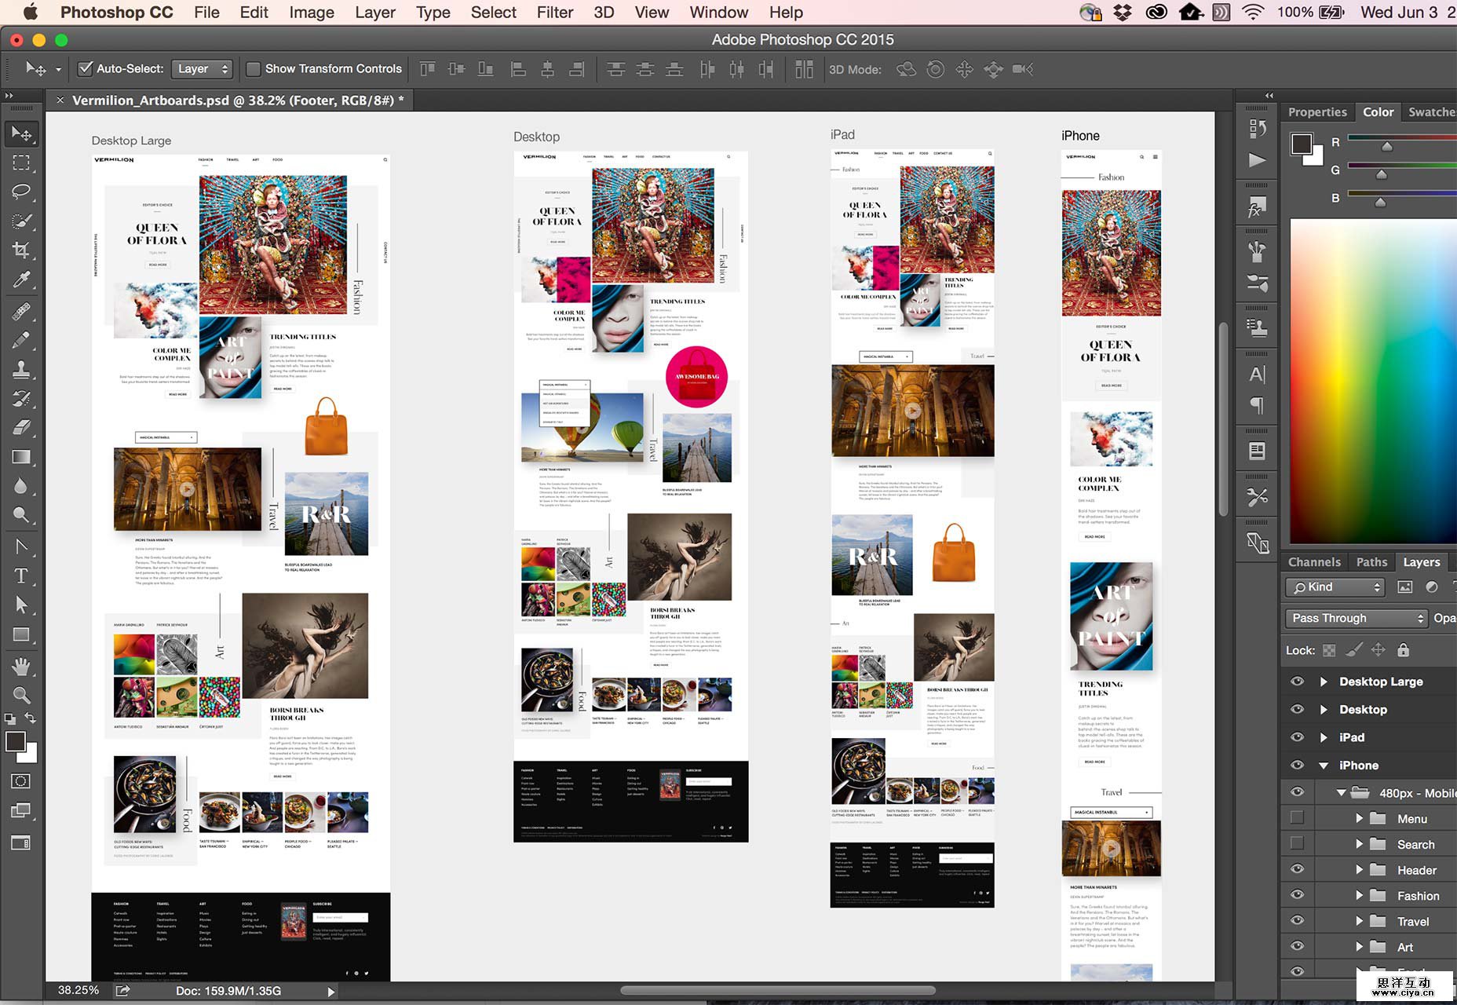Enable Show Transform Controls checkbox
The width and height of the screenshot is (1457, 1005).
coord(254,69)
